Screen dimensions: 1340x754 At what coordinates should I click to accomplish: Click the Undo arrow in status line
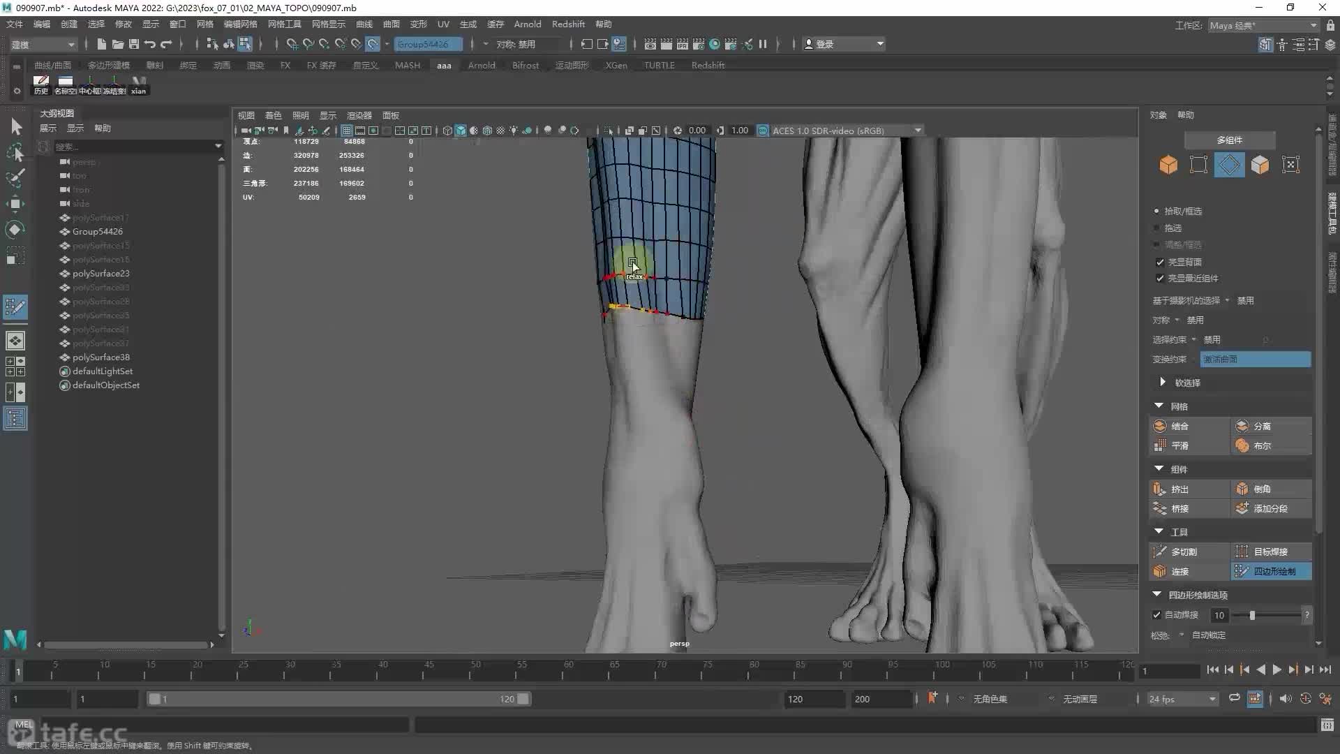tap(149, 44)
